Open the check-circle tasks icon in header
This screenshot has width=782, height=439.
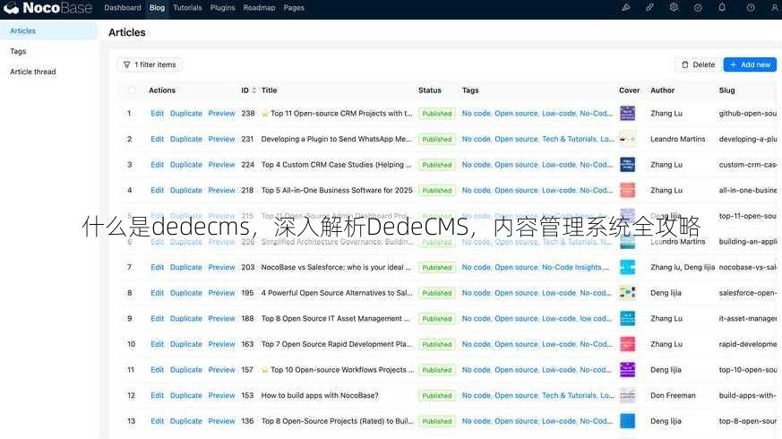click(x=698, y=7)
